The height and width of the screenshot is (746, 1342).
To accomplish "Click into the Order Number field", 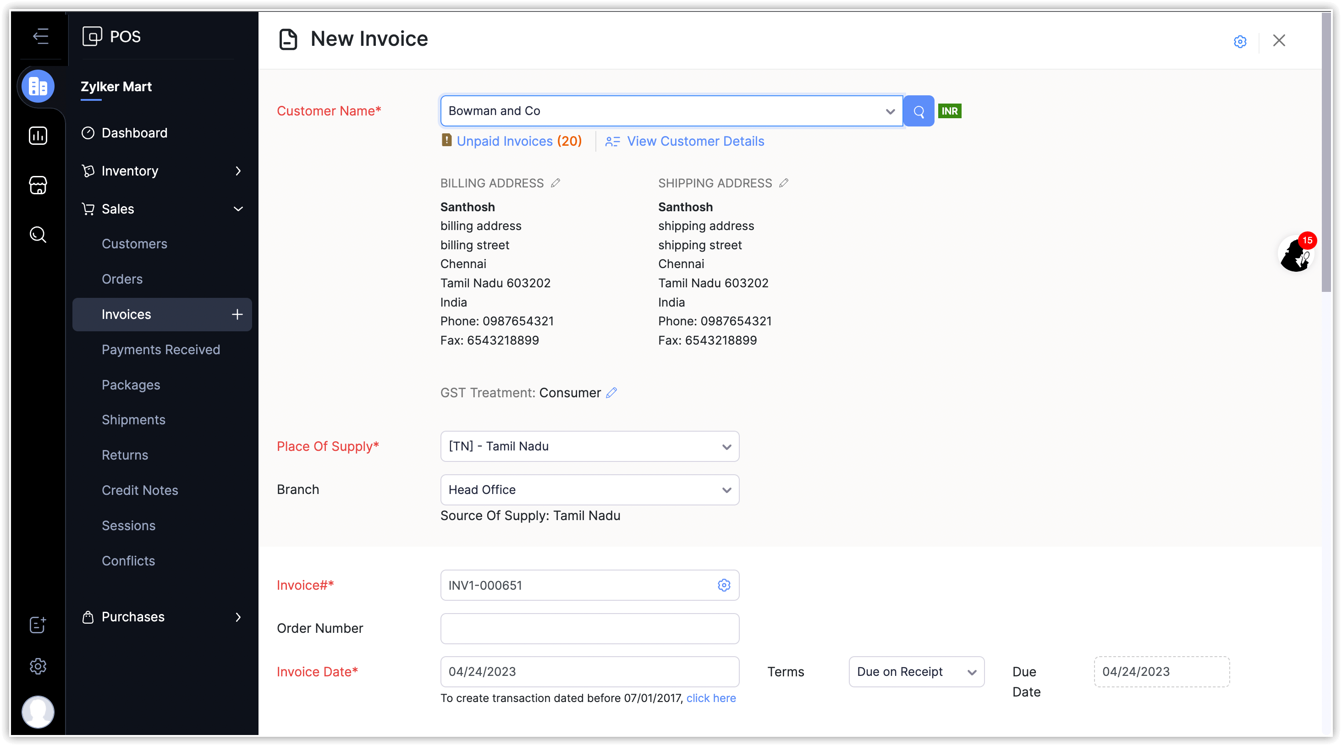I will pos(589,628).
